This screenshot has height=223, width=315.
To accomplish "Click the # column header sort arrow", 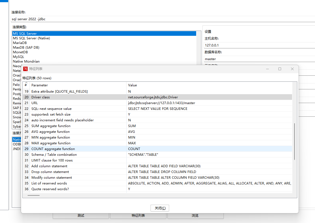I will (x=26, y=83).
